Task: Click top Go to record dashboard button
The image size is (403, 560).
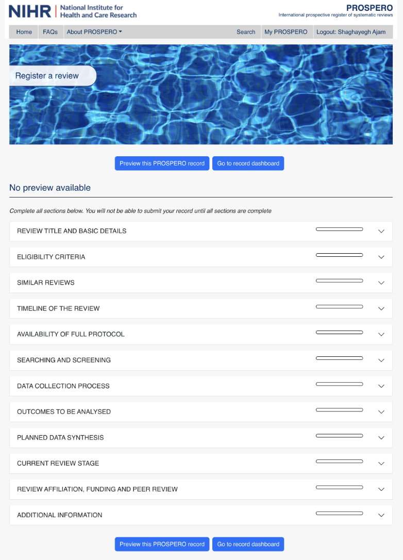Action: pyautogui.click(x=248, y=163)
